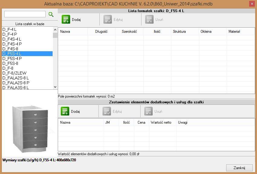
Task: Click the cabinet list scroll up arrow
Action: (55, 30)
